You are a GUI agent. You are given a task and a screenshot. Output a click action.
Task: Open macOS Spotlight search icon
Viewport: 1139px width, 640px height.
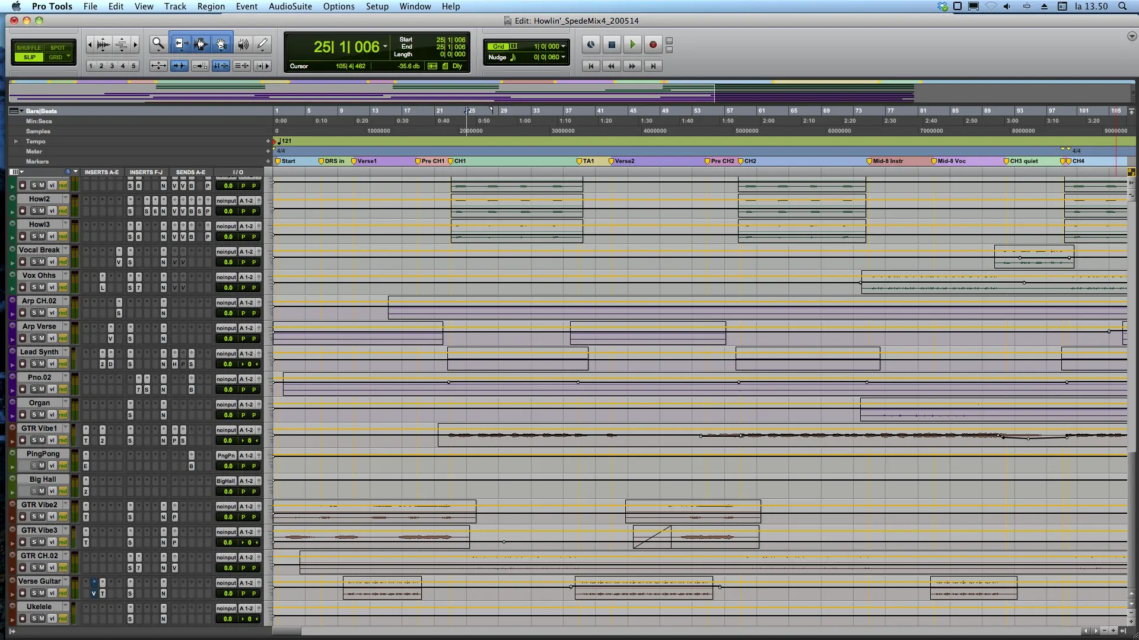click(1122, 7)
